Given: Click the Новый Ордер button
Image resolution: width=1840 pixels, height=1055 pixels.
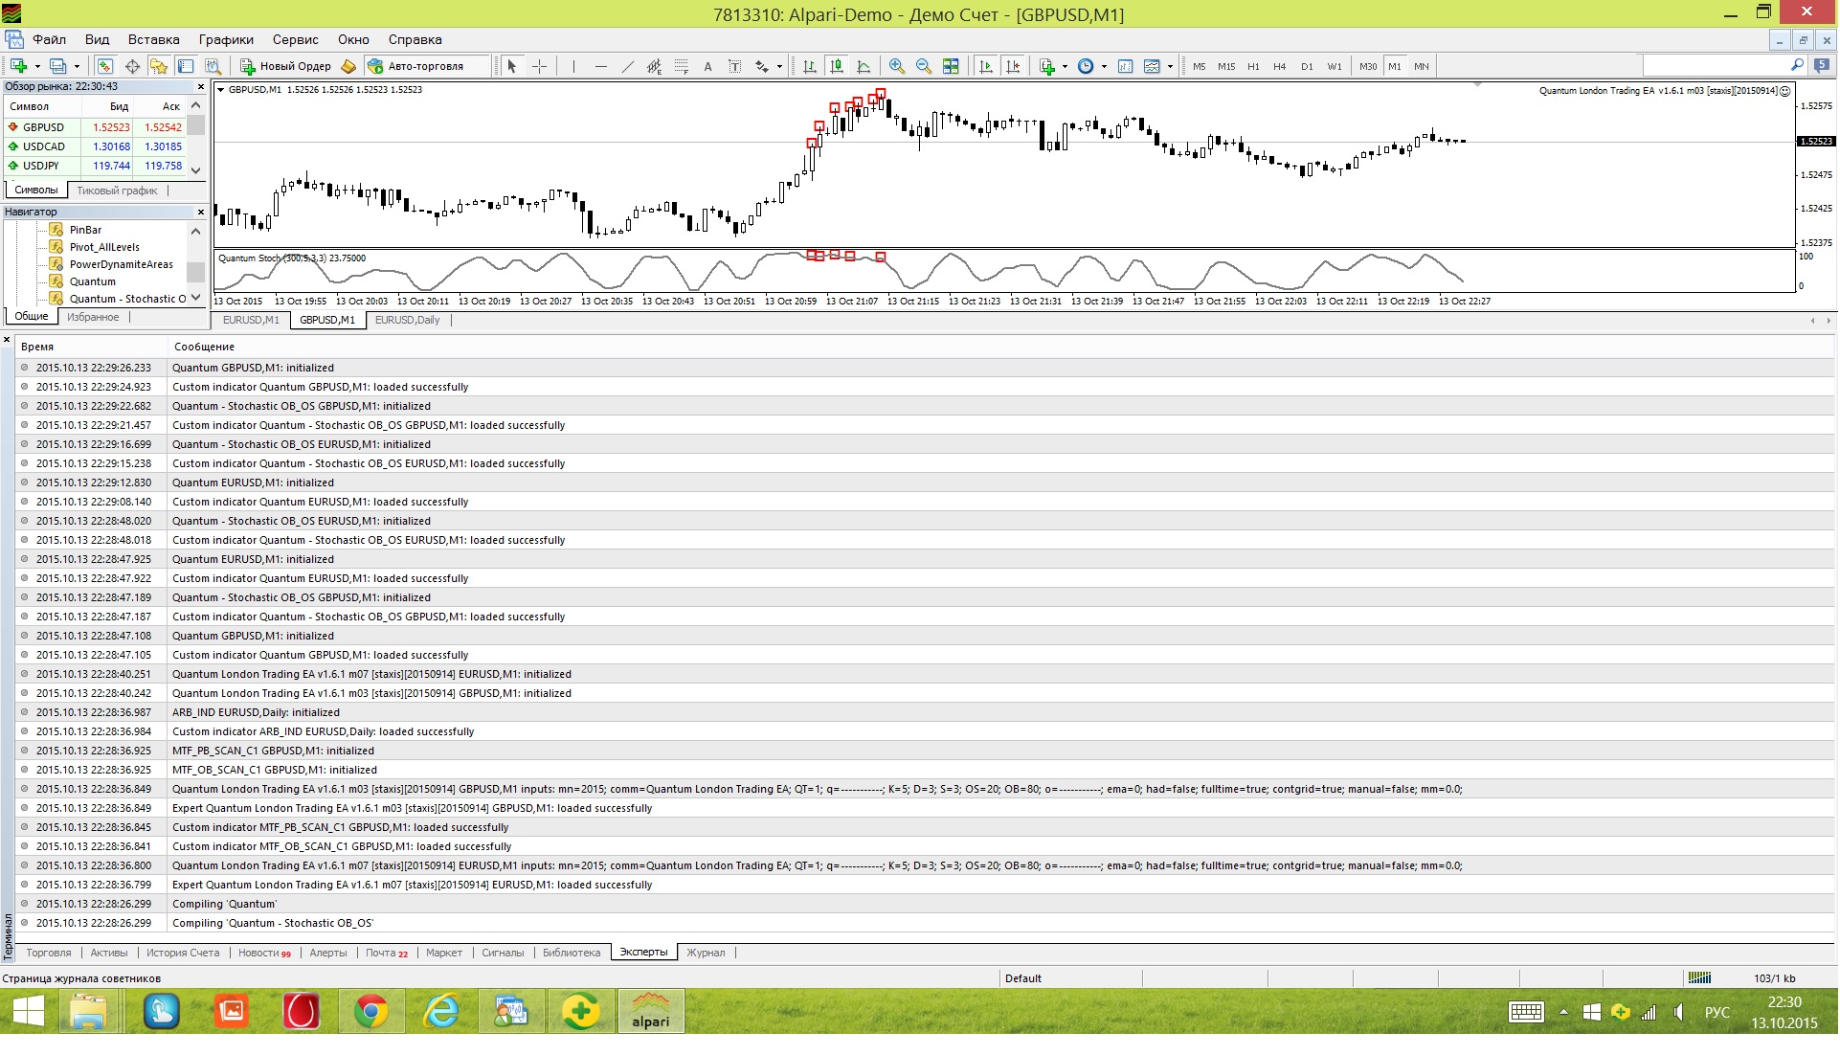Looking at the screenshot, I should point(285,66).
